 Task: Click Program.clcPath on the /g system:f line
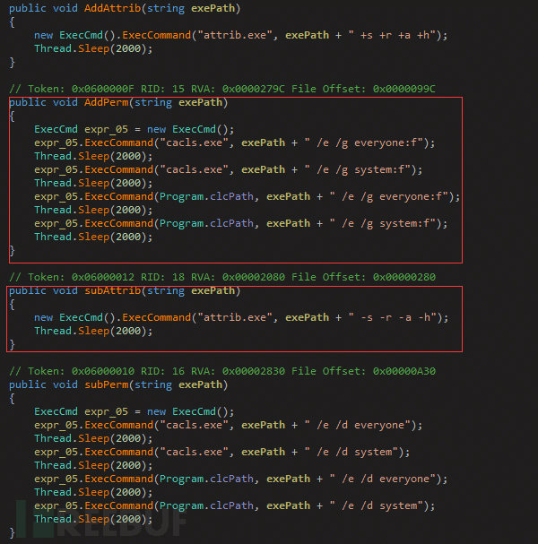(x=206, y=223)
